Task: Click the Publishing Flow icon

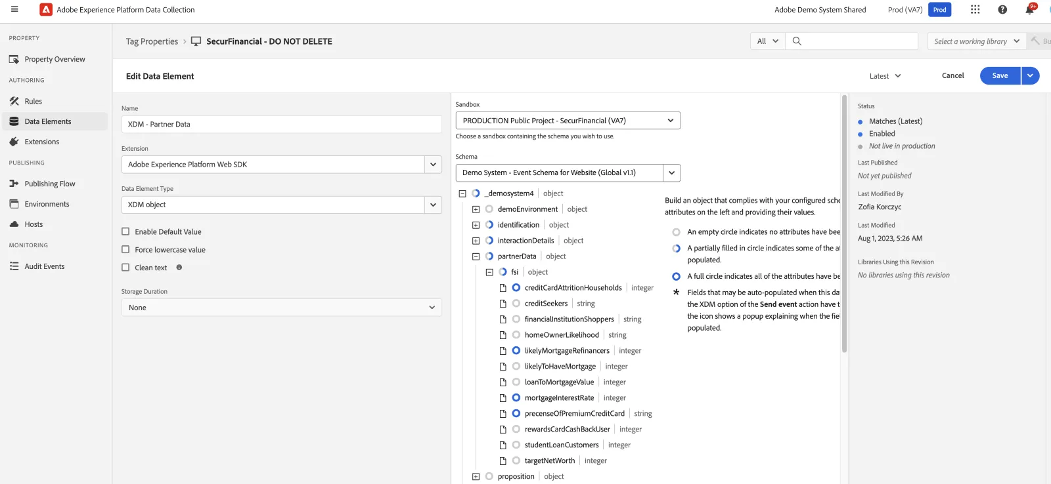Action: pos(14,184)
